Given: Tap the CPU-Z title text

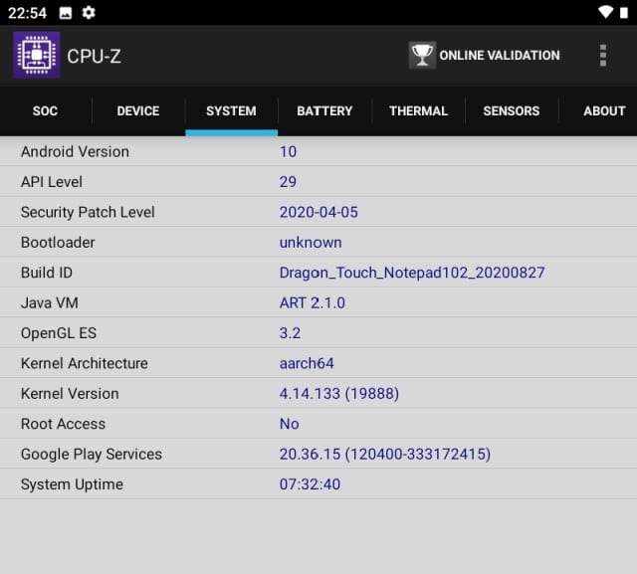Looking at the screenshot, I should pos(94,56).
